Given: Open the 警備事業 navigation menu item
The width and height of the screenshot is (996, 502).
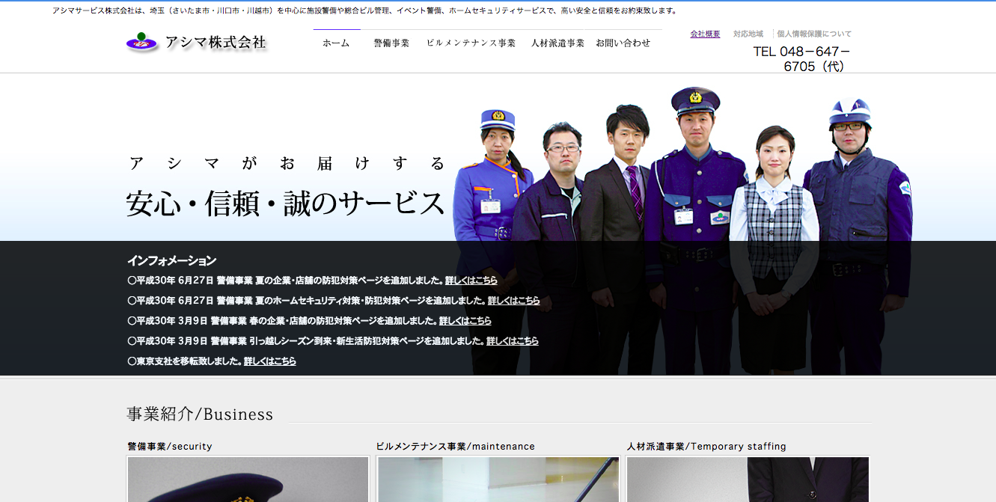Looking at the screenshot, I should (391, 43).
